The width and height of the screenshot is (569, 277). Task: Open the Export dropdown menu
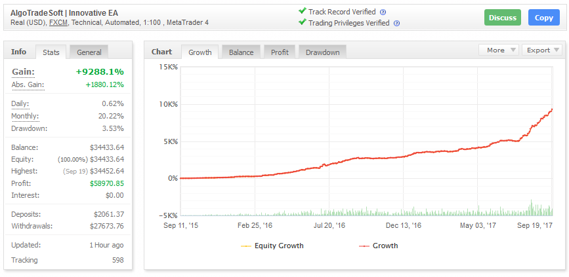541,50
